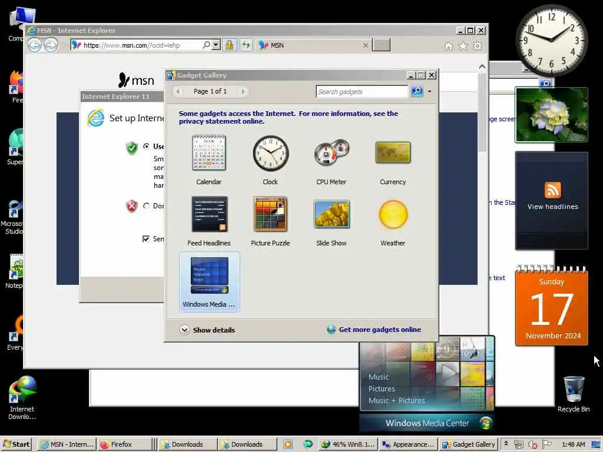The width and height of the screenshot is (603, 452).
Task: Click the Back button in Internet Explorer
Action: click(34, 45)
